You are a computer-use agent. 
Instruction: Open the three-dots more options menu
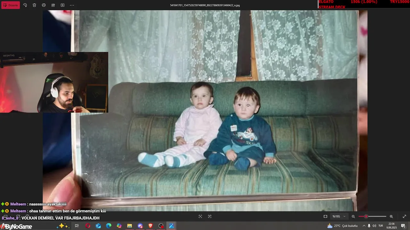pos(72,5)
